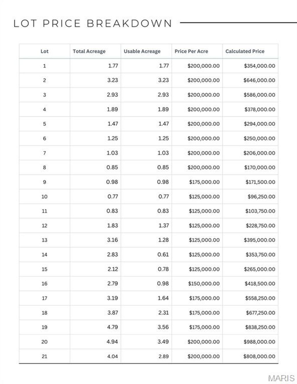297x384 pixels.
Task: Click total acreage value 3.87
Action: coord(112,312)
